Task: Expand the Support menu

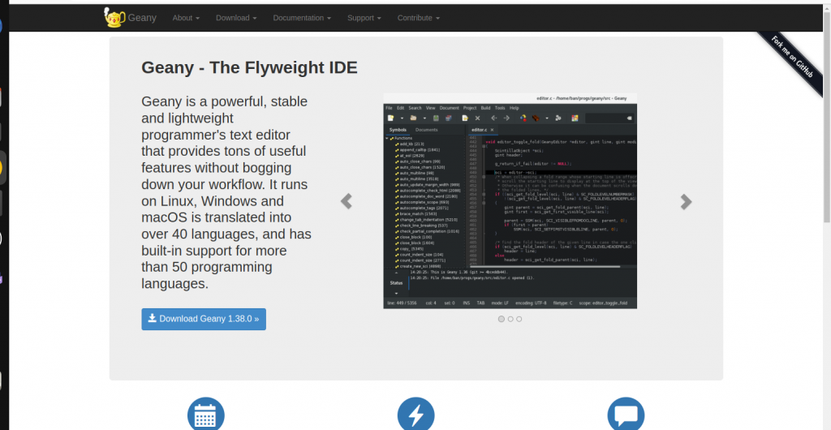Action: 364,18
